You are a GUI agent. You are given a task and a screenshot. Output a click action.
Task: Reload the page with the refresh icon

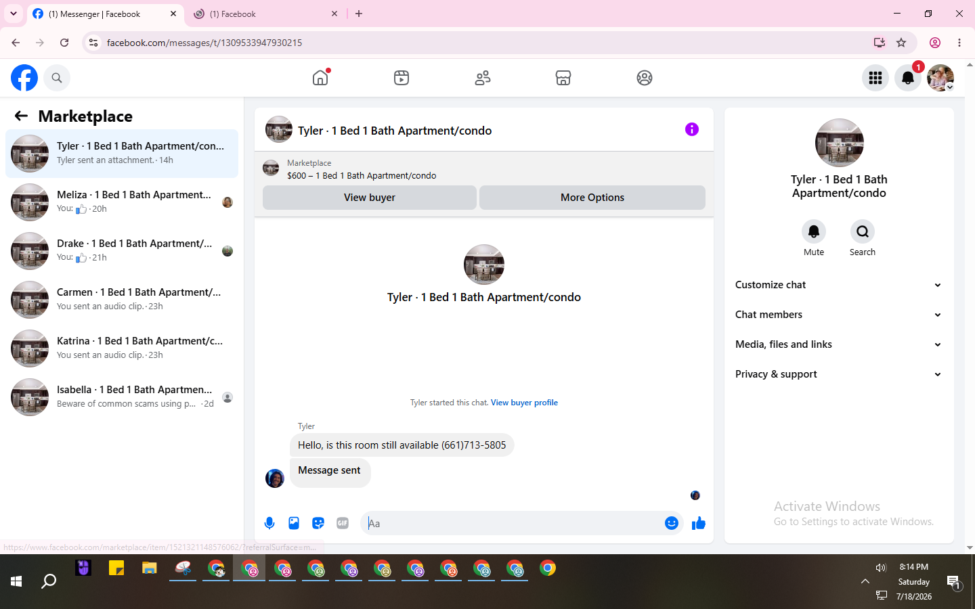(64, 43)
